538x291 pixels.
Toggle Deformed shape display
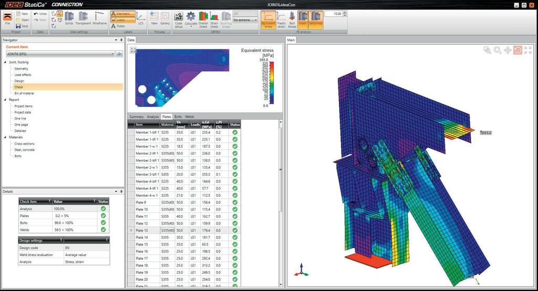tap(316, 20)
